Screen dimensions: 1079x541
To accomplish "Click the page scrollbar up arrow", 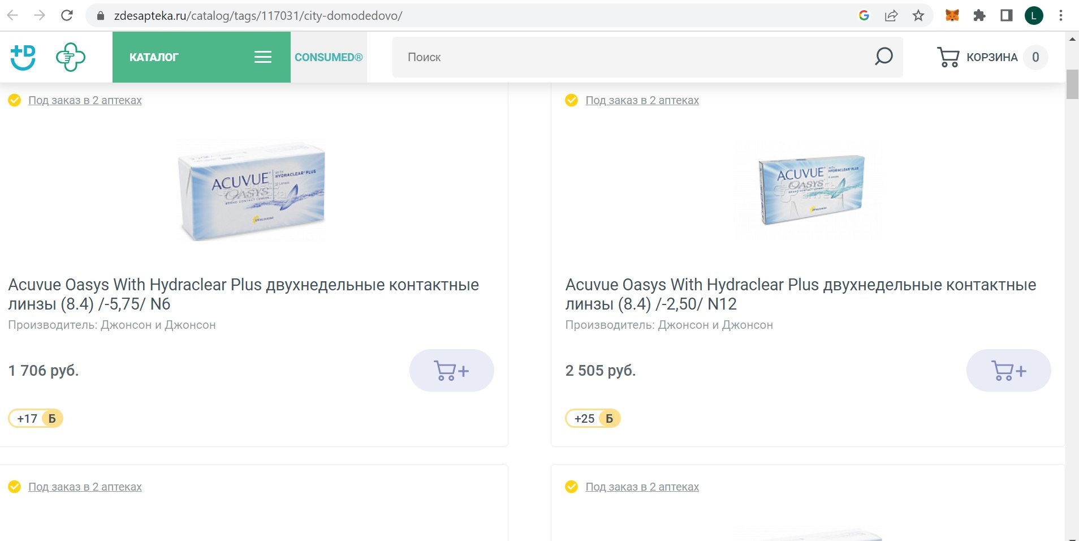I will tap(1072, 39).
